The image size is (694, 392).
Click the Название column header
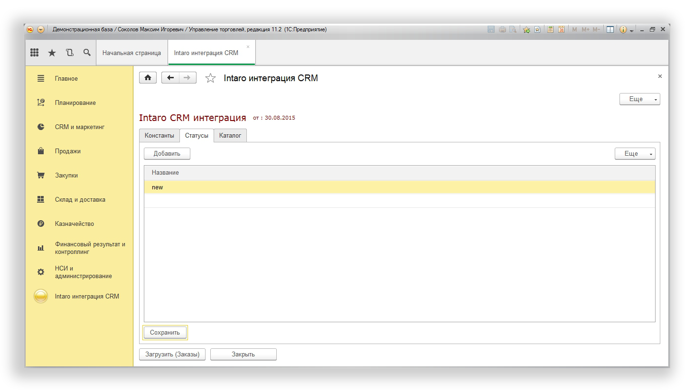click(400, 173)
